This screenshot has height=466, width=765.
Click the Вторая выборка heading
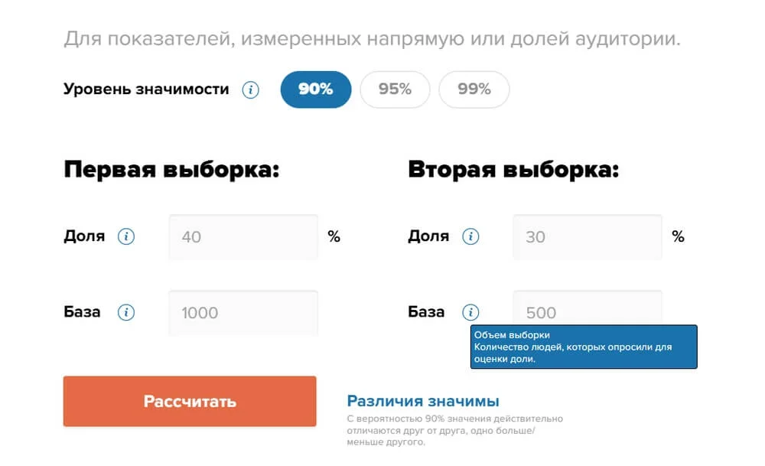point(513,169)
